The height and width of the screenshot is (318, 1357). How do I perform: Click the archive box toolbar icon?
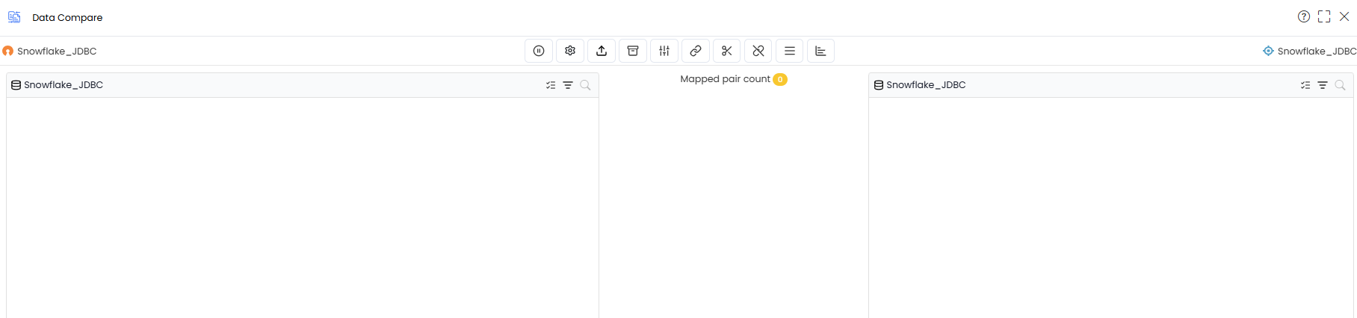(633, 51)
